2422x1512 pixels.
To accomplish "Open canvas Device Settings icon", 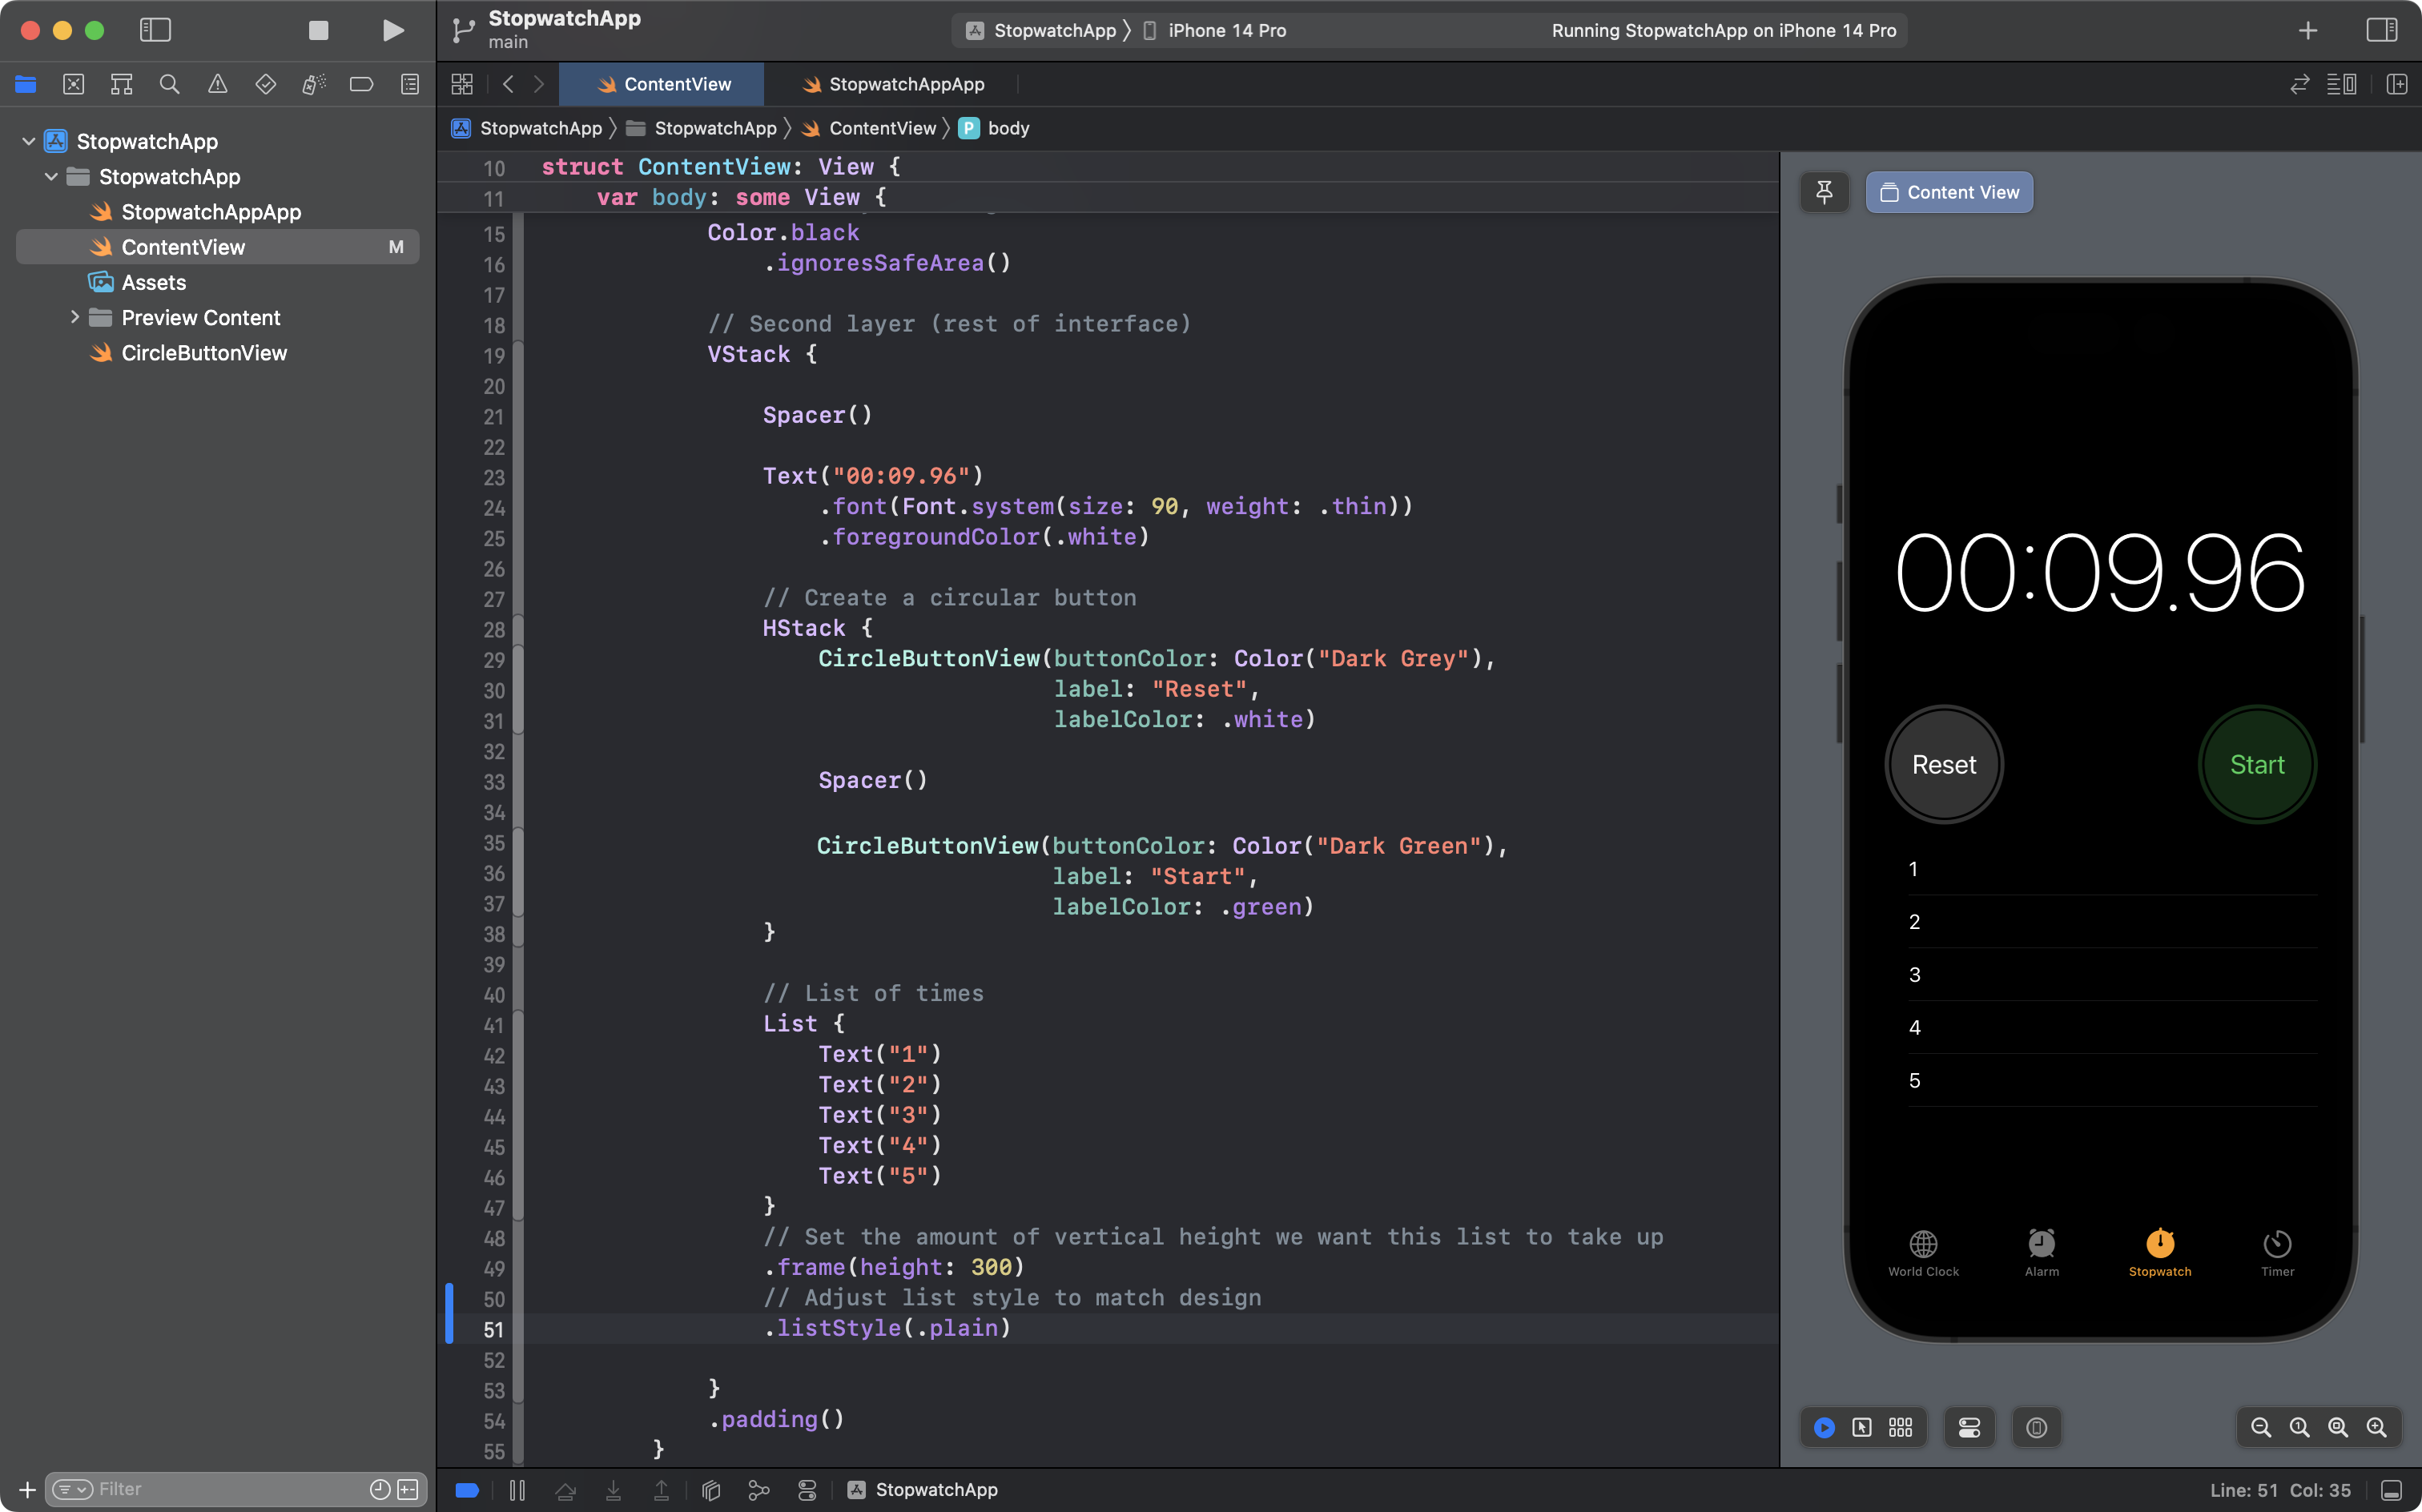I will point(1969,1427).
